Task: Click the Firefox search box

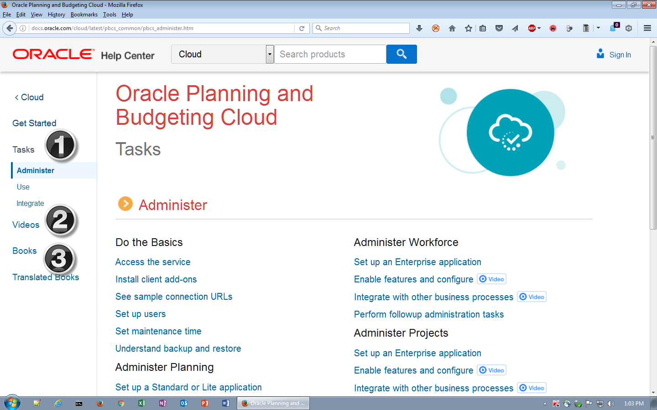Action: pyautogui.click(x=361, y=28)
